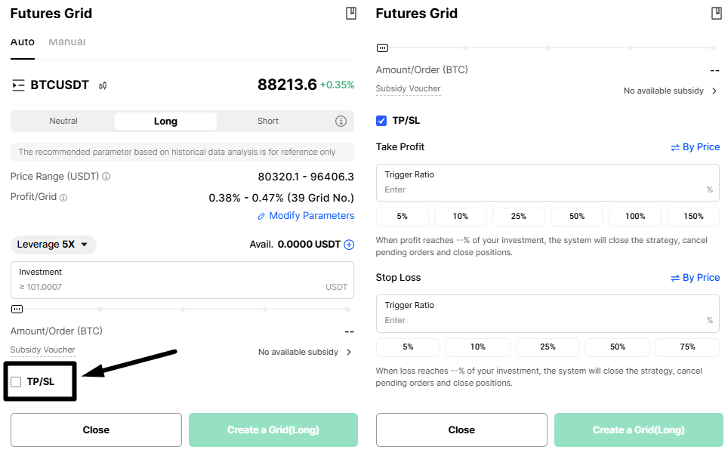Click the BTCUSDT pair switch icon
This screenshot has height=462, width=728.
(x=18, y=85)
